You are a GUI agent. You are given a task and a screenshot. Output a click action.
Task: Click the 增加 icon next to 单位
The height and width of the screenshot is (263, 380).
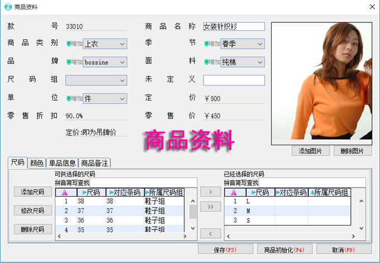74,99
